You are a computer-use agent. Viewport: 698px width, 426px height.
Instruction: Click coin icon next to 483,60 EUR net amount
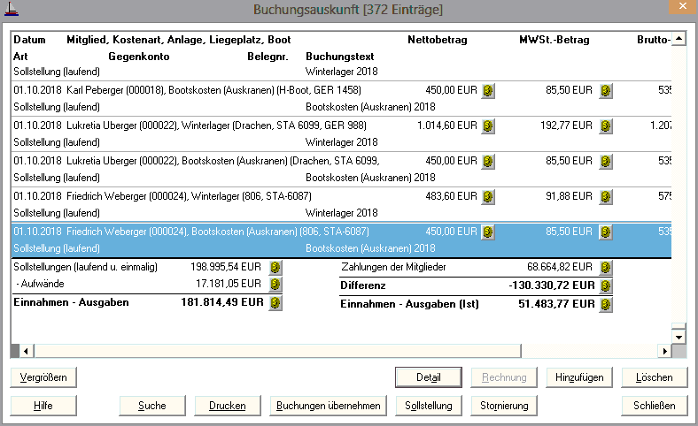(x=488, y=197)
